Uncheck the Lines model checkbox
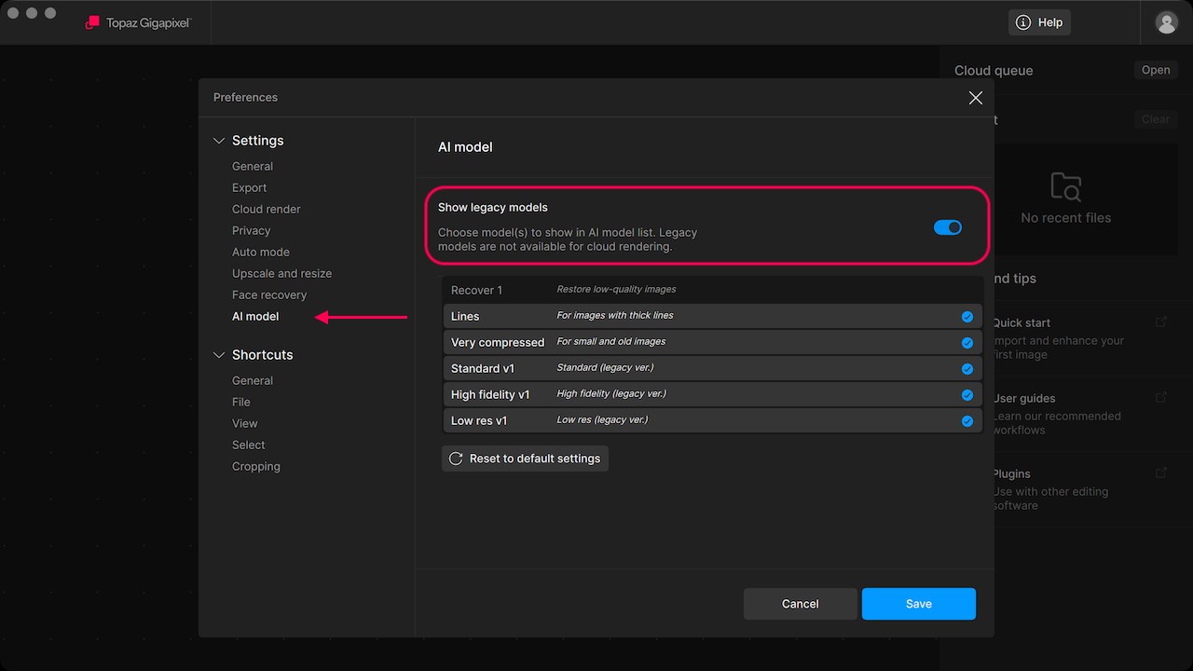Screen dimensions: 1193x671 pyautogui.click(x=967, y=317)
